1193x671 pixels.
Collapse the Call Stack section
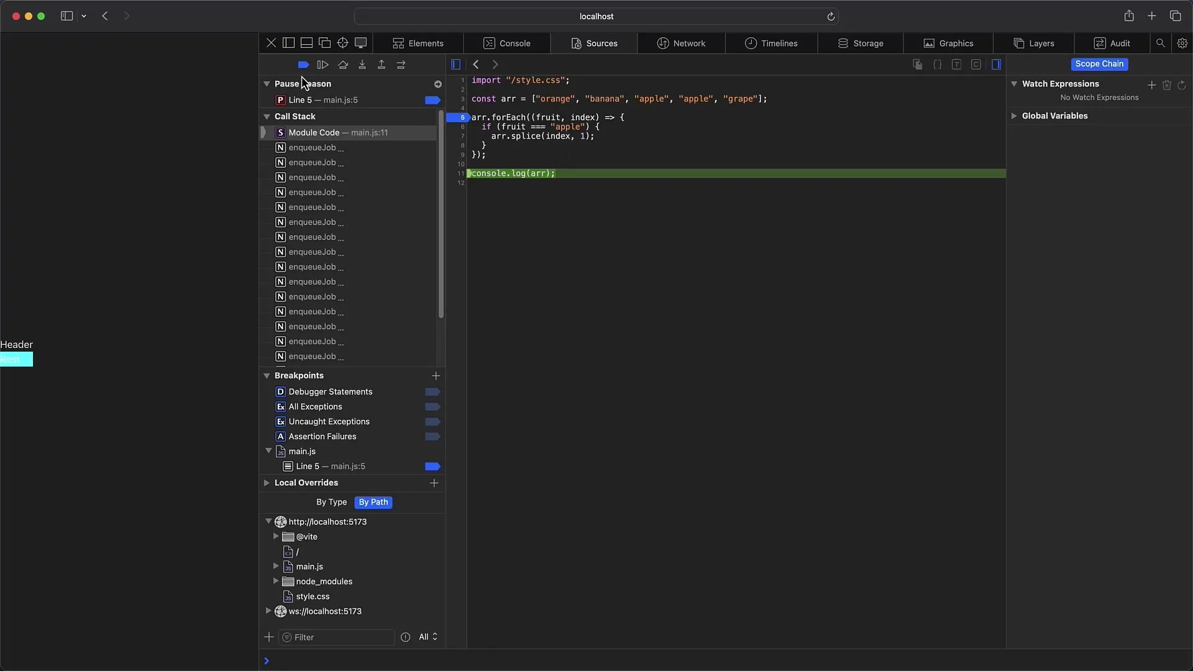pos(267,117)
